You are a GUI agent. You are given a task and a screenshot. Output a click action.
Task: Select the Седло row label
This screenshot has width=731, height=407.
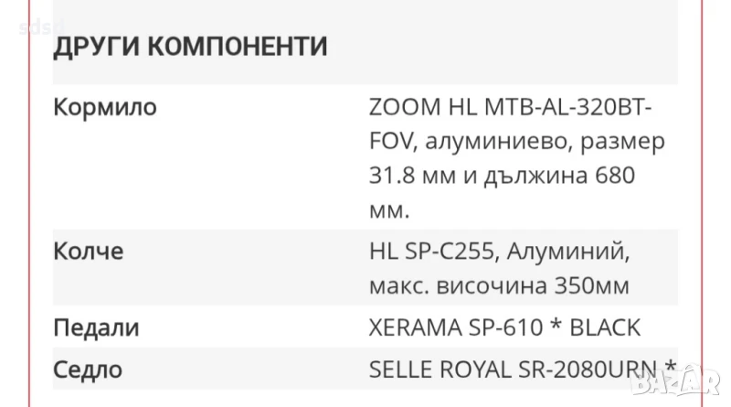[88, 370]
